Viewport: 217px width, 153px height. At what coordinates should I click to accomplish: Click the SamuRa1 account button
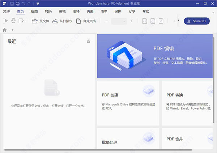point(197,21)
